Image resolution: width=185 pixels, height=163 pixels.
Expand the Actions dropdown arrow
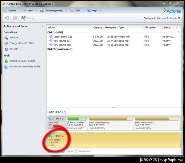click(x=19, y=11)
